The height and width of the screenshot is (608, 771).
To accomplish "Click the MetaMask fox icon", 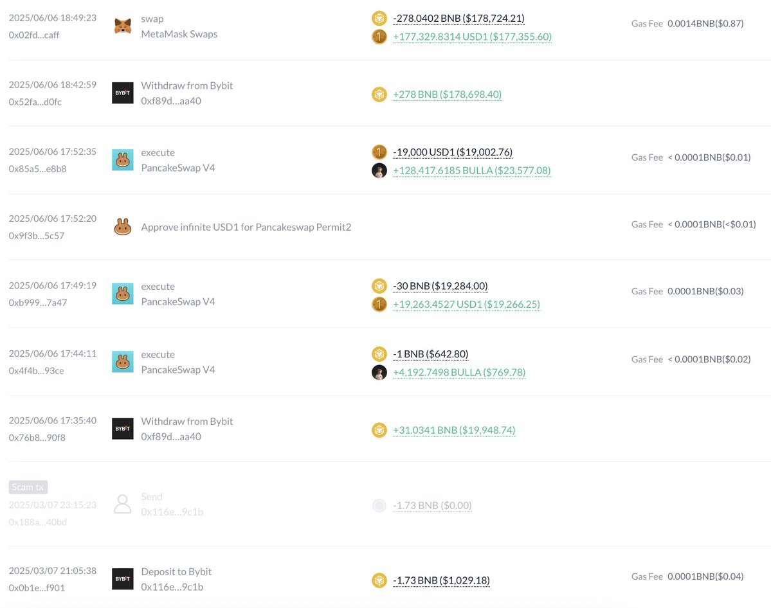I will 122,26.
